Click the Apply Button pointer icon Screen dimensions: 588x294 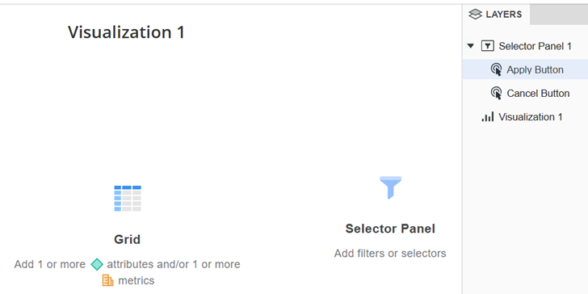coord(496,69)
